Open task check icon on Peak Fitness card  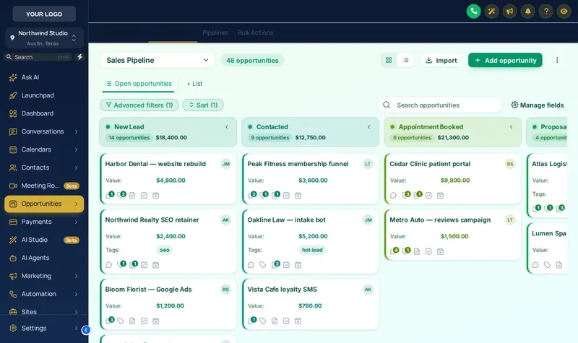[x=286, y=195]
